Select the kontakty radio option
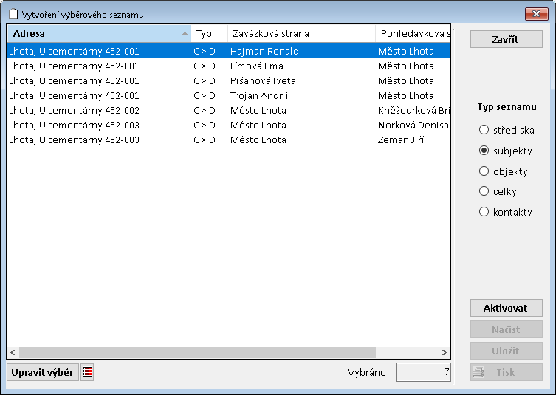 [x=484, y=212]
